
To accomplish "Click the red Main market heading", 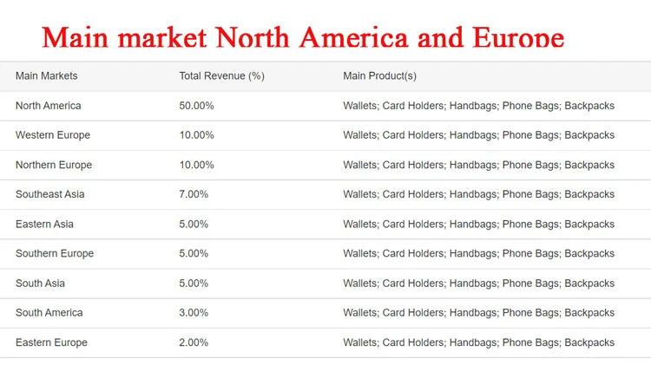I will (x=303, y=37).
